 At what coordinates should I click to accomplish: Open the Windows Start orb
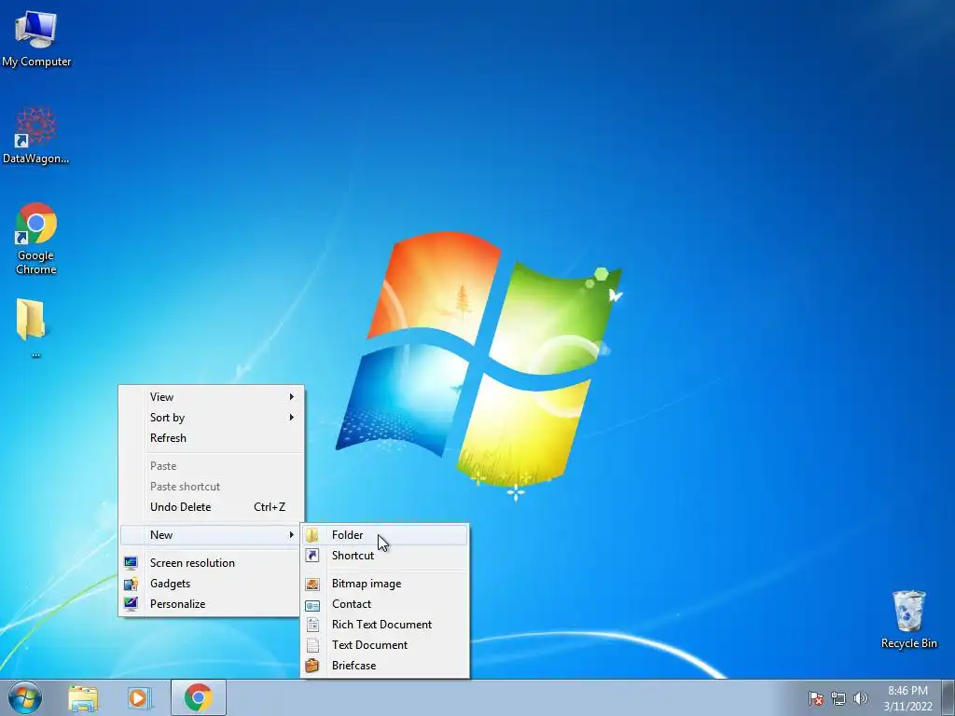point(25,697)
